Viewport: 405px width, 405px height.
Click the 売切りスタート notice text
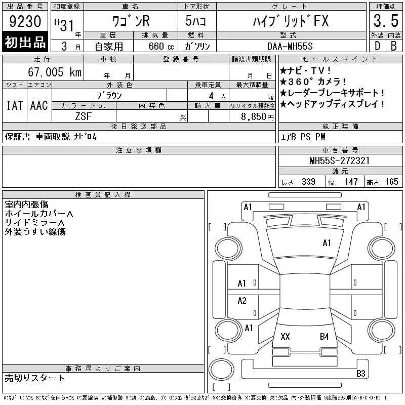pos(35,378)
